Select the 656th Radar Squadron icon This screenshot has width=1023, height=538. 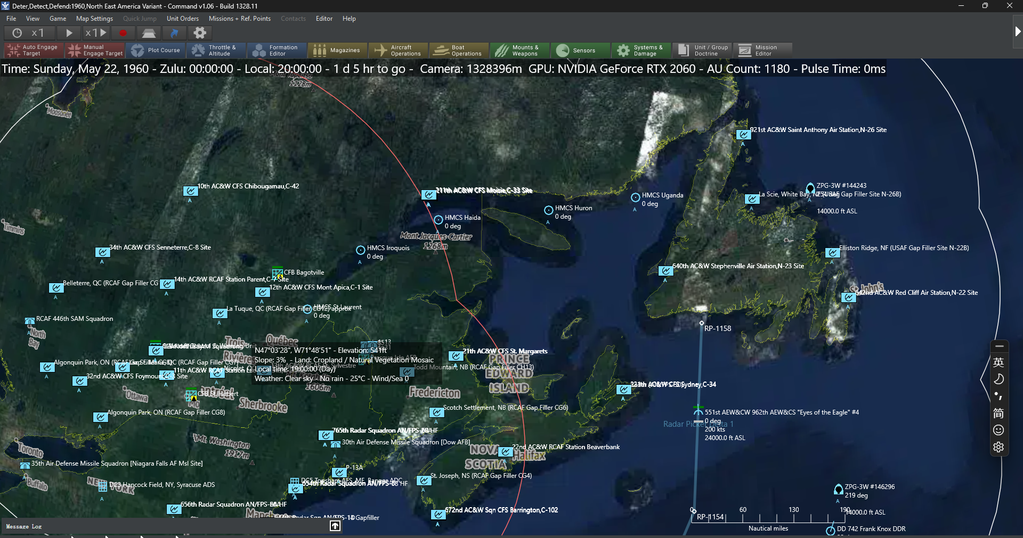(174, 509)
